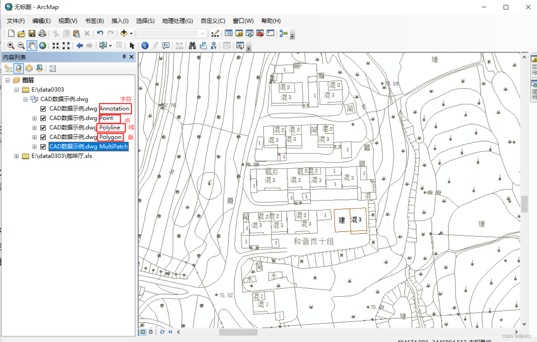Expand the CAD数据示例.dwg Polyline layer
537x342 pixels.
point(34,127)
